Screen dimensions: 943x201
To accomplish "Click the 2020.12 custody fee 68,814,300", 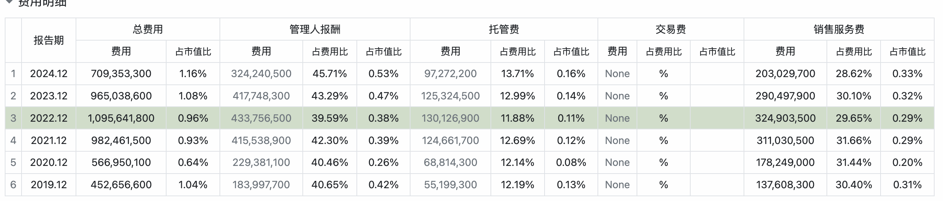I will tap(450, 163).
